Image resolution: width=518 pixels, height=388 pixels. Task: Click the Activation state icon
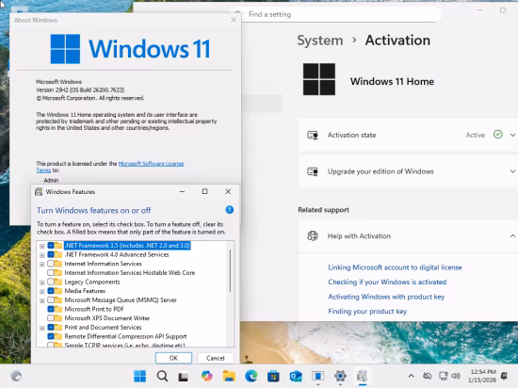point(313,135)
